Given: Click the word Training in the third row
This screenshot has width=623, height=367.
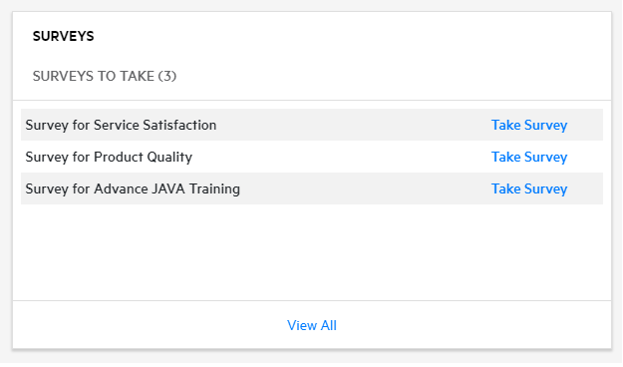Looking at the screenshot, I should tap(214, 189).
